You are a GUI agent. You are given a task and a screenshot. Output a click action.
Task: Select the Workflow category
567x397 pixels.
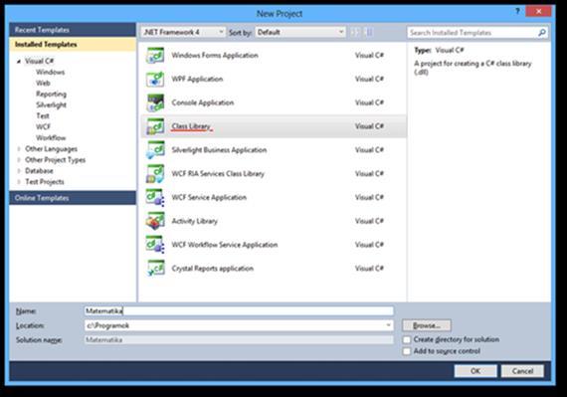(x=51, y=137)
